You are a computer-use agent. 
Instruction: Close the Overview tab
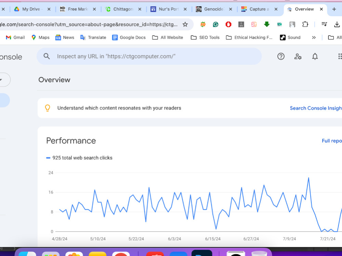tap(321, 9)
